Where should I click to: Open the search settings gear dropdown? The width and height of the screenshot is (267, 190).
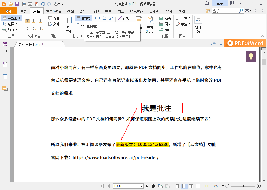[x=248, y=11]
